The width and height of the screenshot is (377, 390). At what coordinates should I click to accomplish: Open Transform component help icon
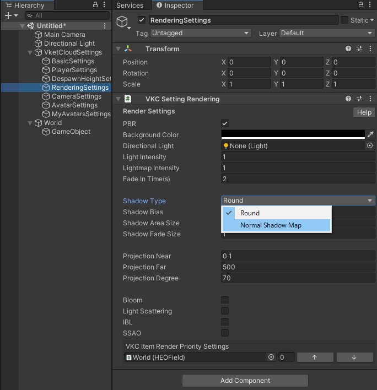pos(348,49)
